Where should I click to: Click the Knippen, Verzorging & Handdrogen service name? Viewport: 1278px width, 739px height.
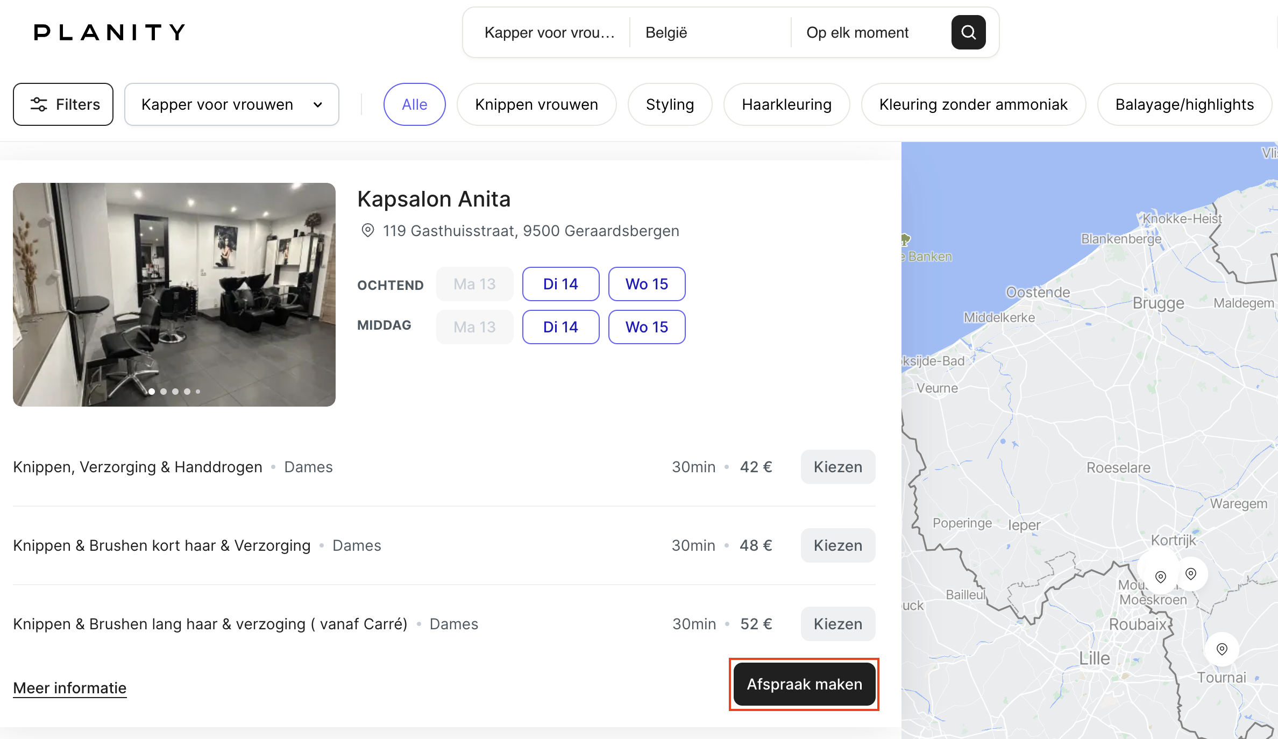point(138,467)
